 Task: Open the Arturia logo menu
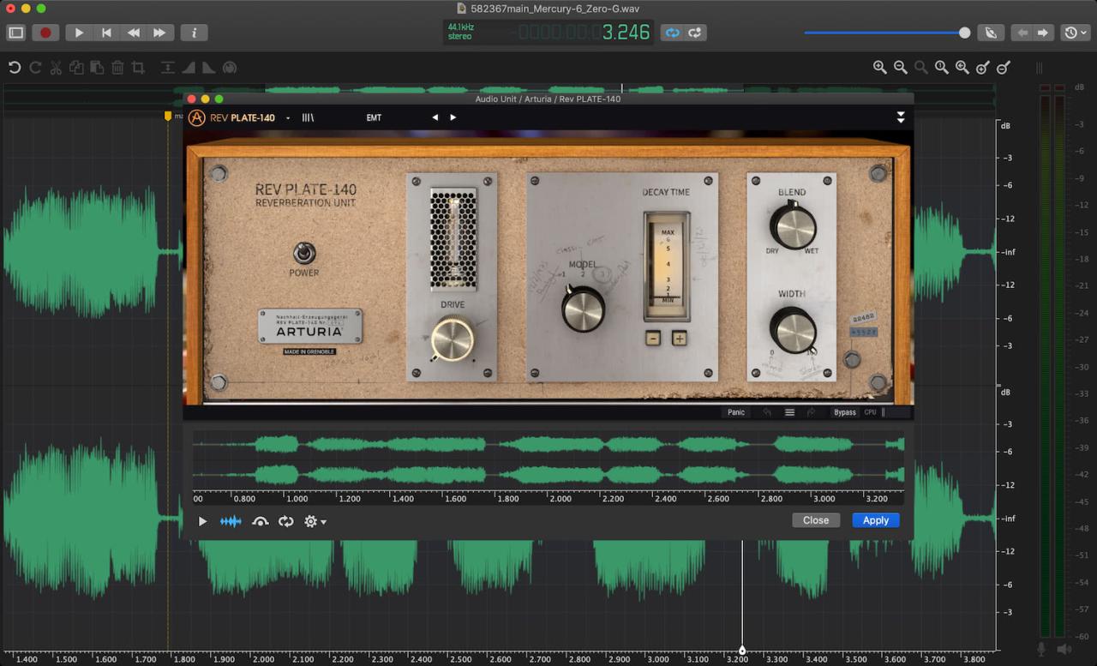click(x=197, y=117)
